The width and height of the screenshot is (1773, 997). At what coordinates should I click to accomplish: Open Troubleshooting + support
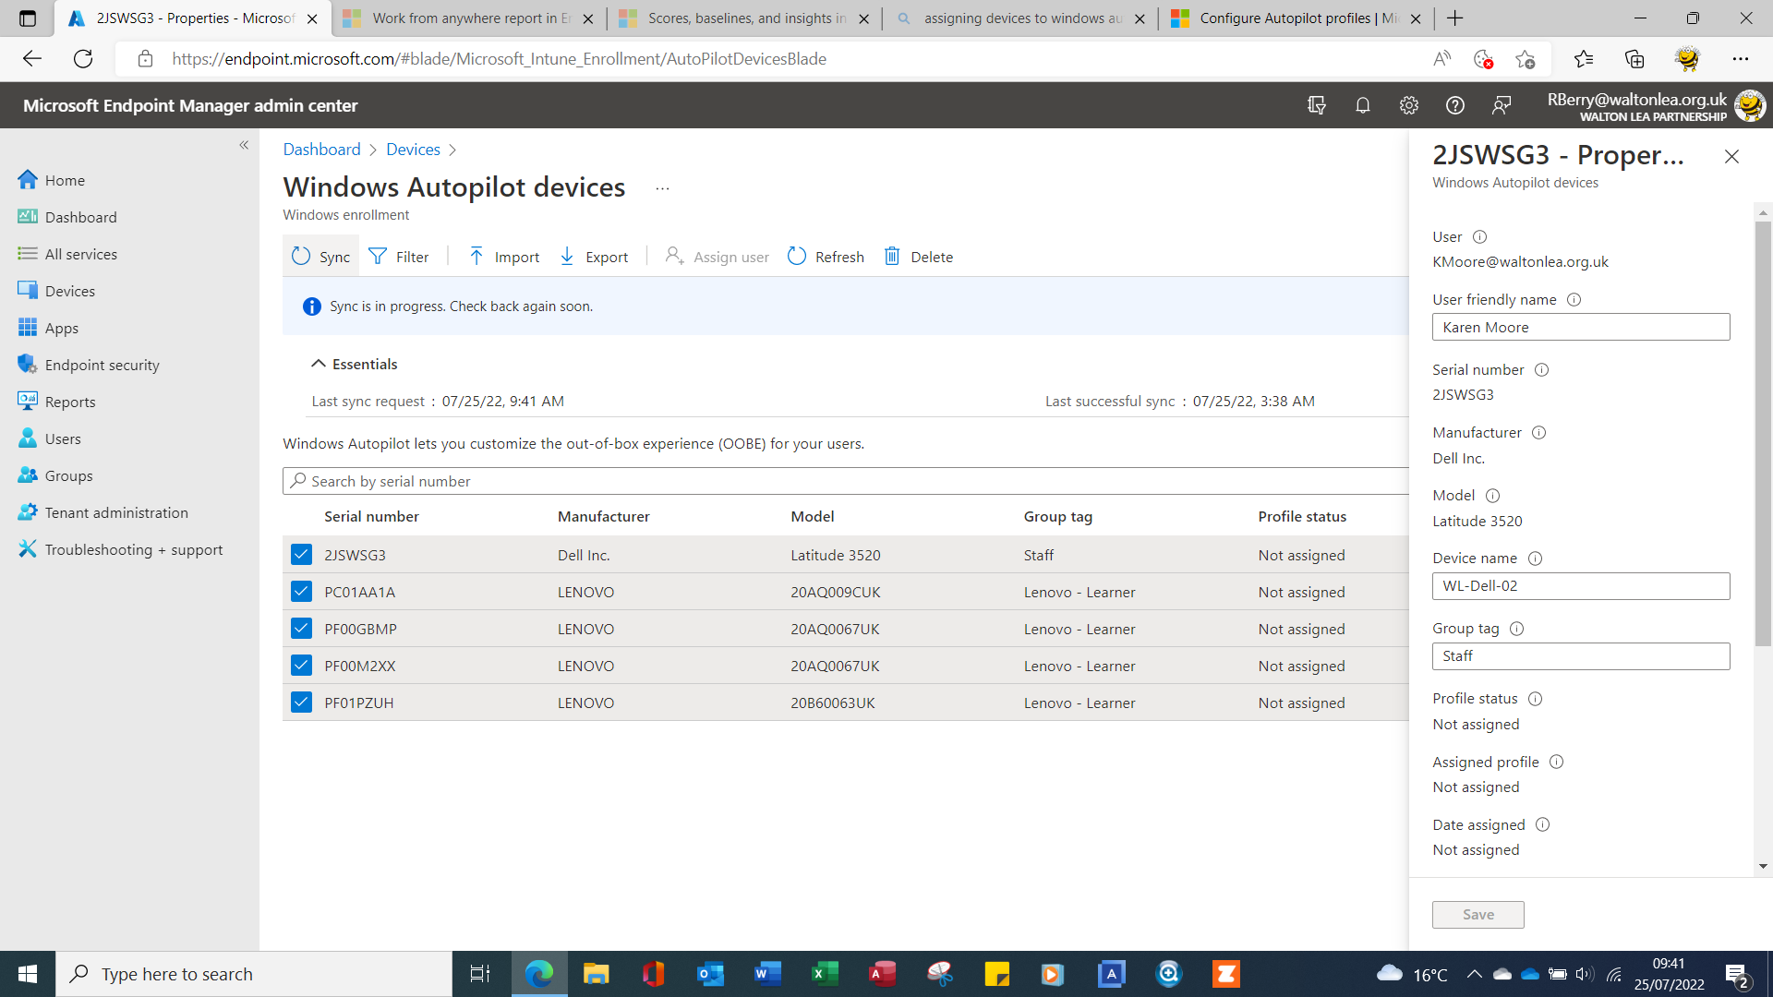point(134,549)
